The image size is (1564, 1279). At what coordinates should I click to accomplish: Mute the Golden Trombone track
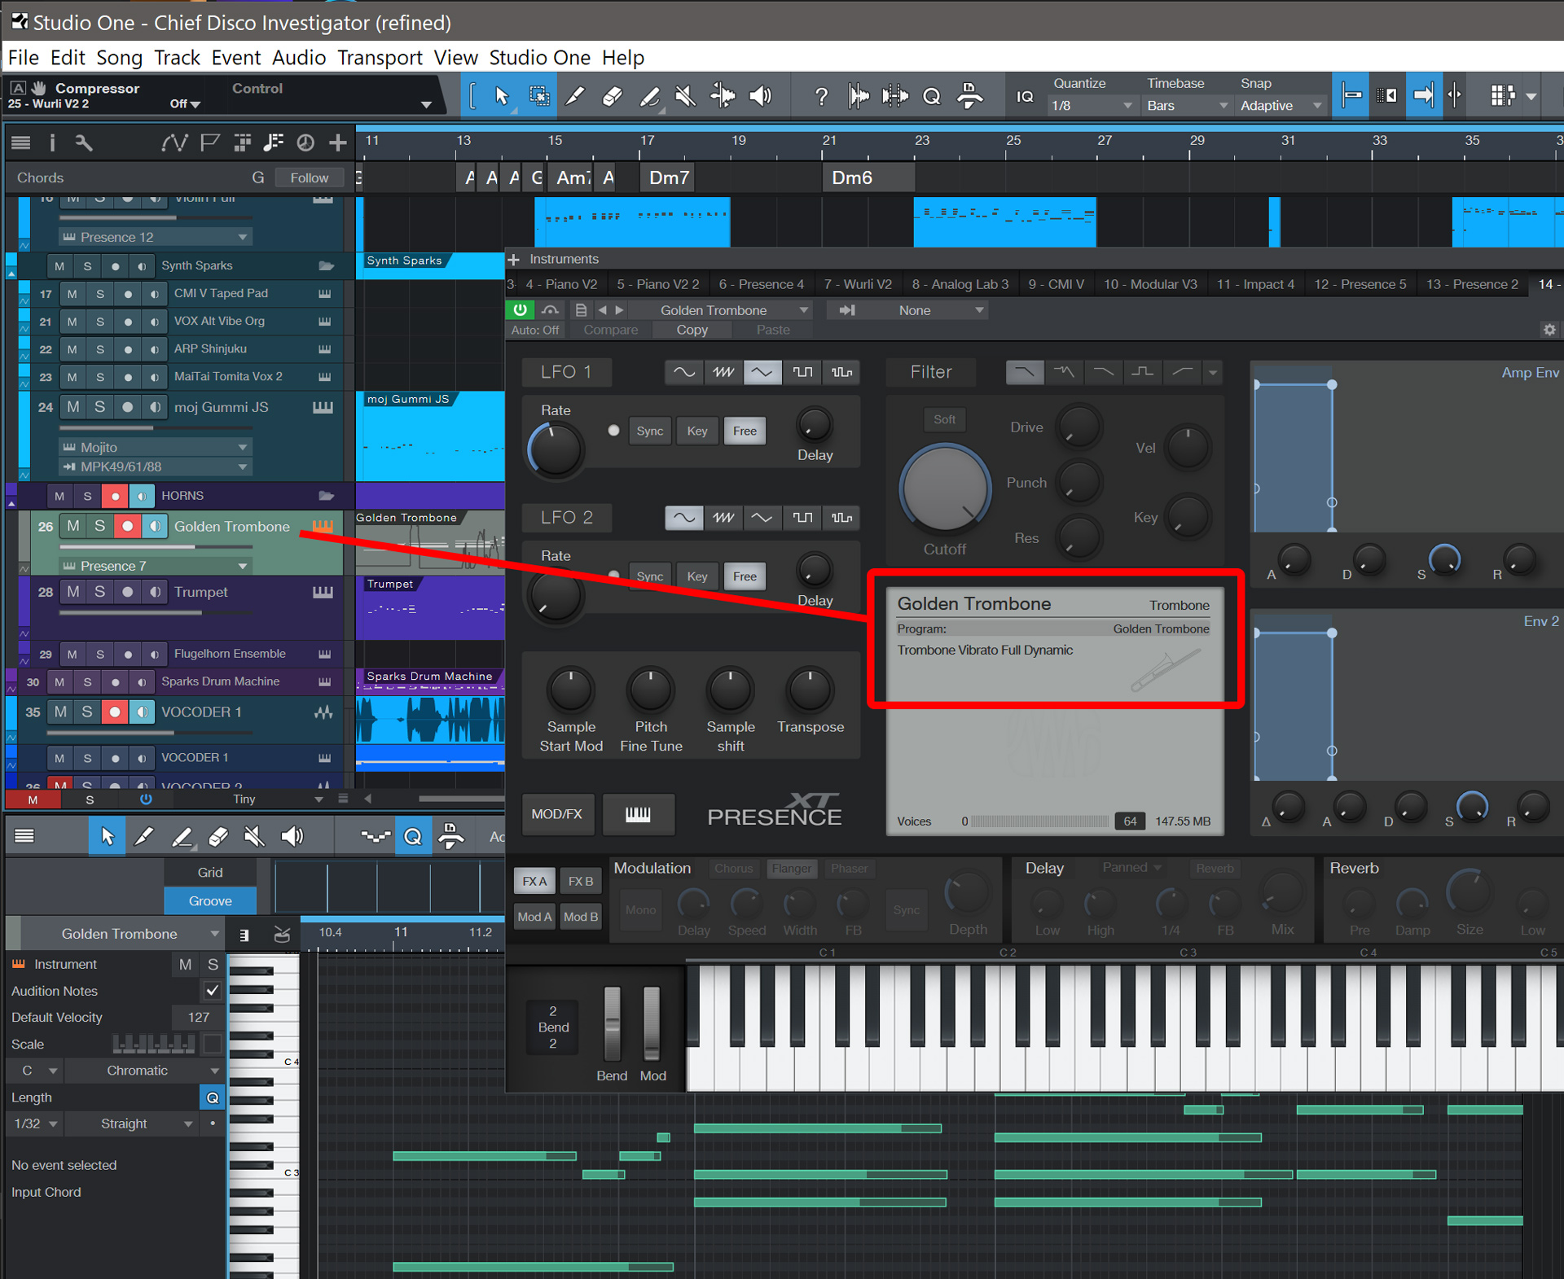point(73,526)
